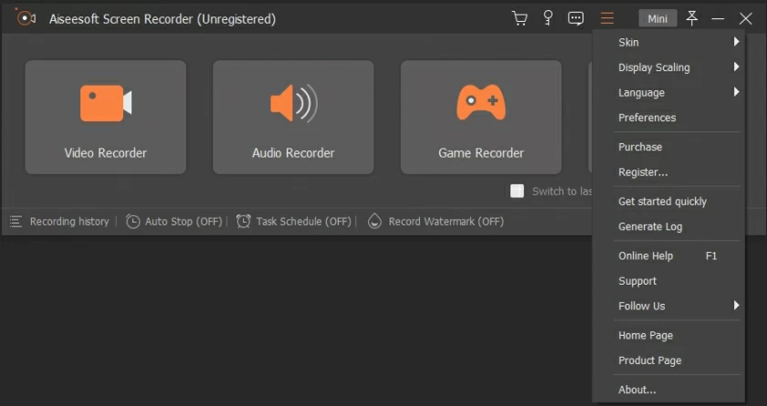The height and width of the screenshot is (406, 767).
Task: Expand the Display Scaling submenu arrow
Action: click(x=736, y=67)
